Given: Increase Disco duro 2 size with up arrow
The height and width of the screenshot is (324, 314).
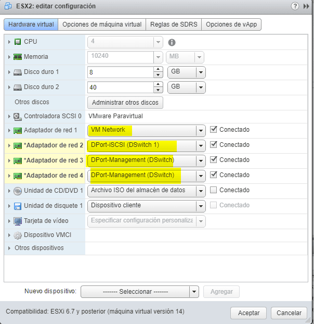Looking at the screenshot, I should pos(158,84).
